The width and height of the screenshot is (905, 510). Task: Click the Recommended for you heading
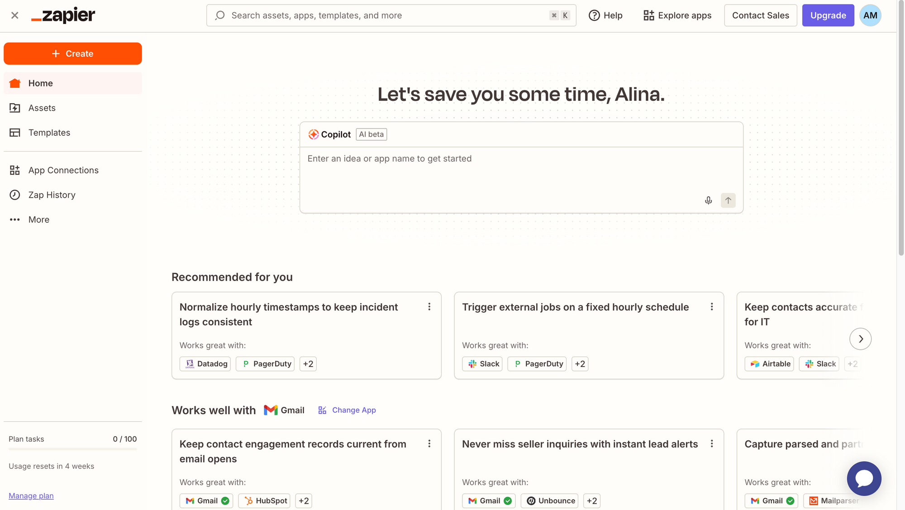point(232,277)
